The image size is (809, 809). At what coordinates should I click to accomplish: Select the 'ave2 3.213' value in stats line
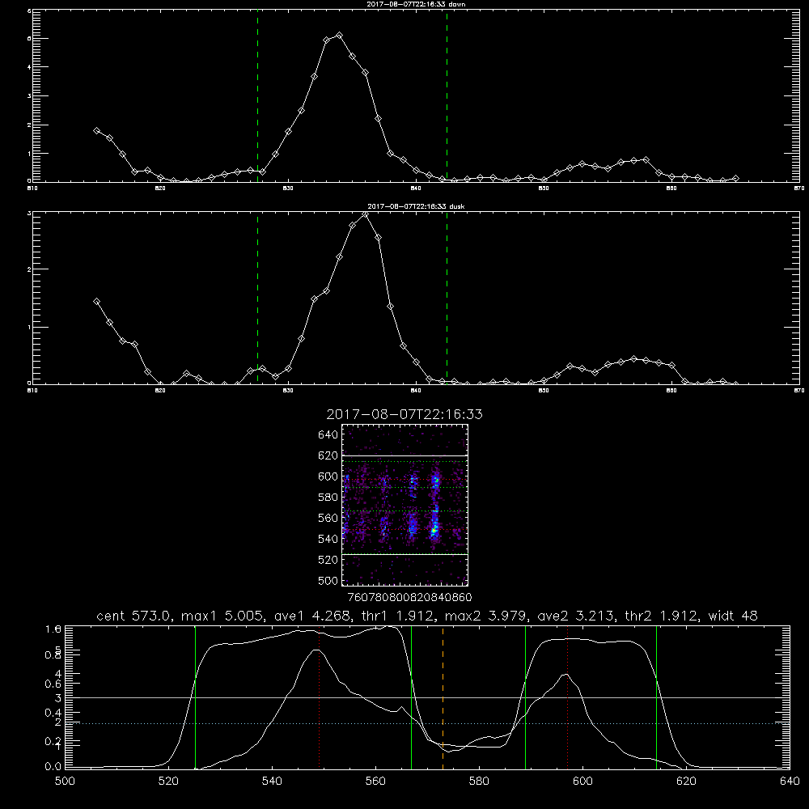(x=576, y=616)
